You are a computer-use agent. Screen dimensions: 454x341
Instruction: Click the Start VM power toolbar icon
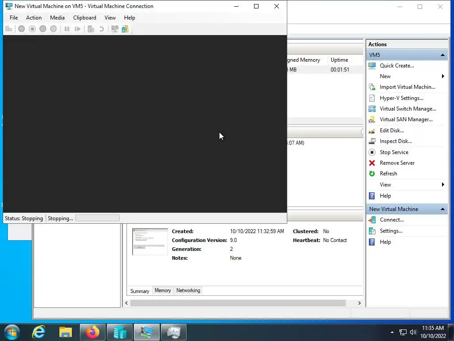[21, 29]
